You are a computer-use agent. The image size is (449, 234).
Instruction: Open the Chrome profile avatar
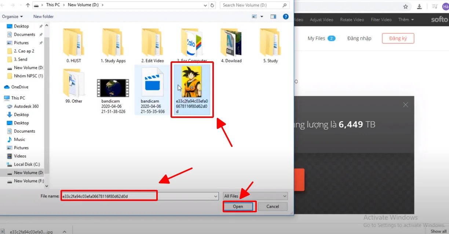[x=445, y=6]
